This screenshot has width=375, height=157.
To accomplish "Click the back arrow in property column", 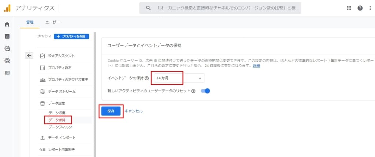I will click(29, 55).
